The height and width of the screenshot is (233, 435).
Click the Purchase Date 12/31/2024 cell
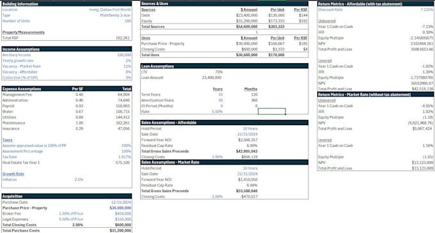[121, 202]
